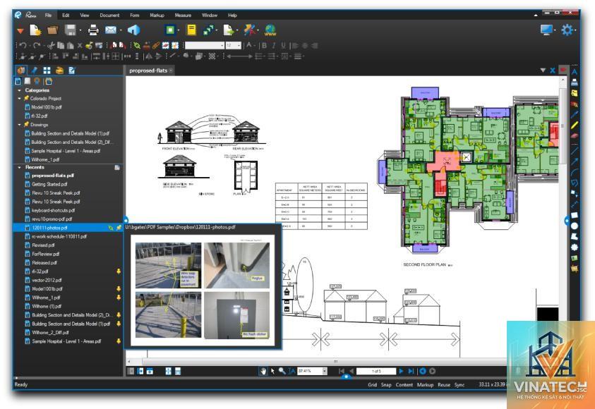Viewport: 595px width, 409px height.
Task: Collapse the Drawings category
Action: pyautogui.click(x=19, y=124)
